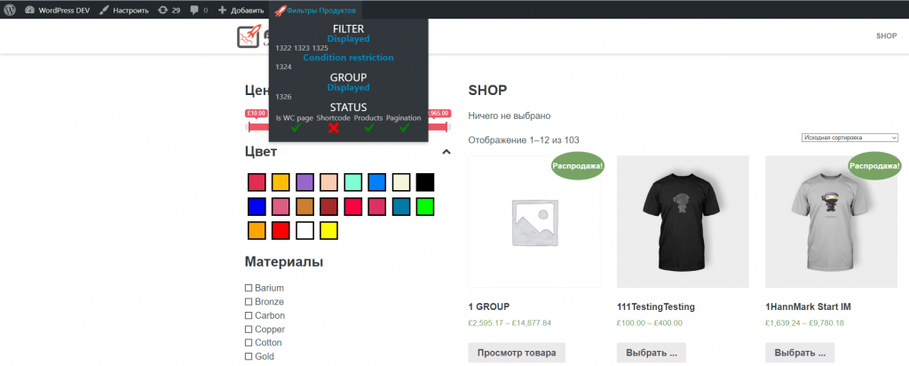Select the lime green color swatch
Viewport: 909px width, 366px height.
click(x=424, y=206)
